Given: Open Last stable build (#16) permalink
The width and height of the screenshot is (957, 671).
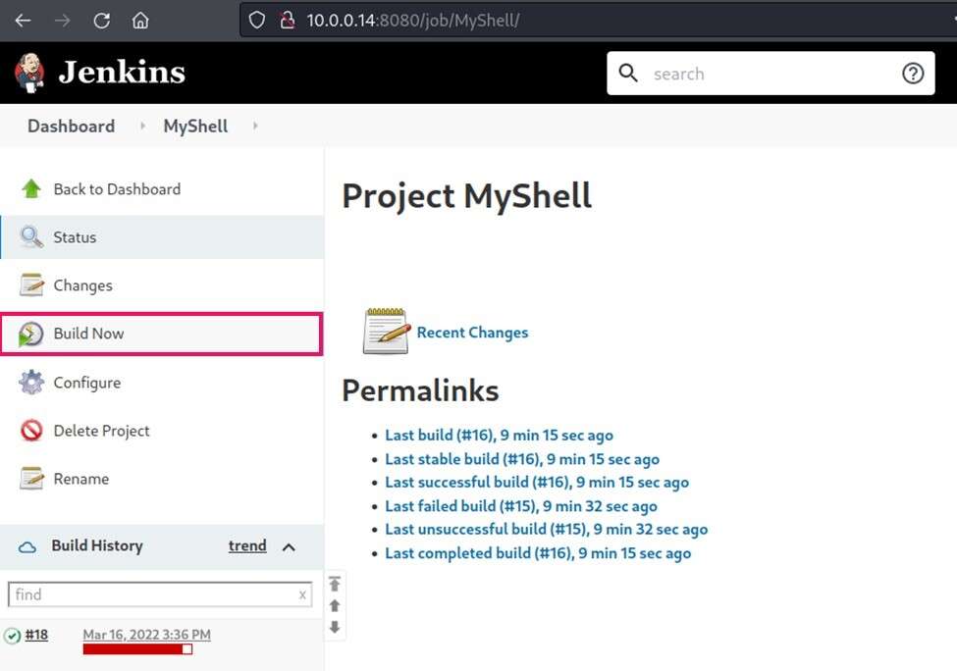Looking at the screenshot, I should (522, 459).
